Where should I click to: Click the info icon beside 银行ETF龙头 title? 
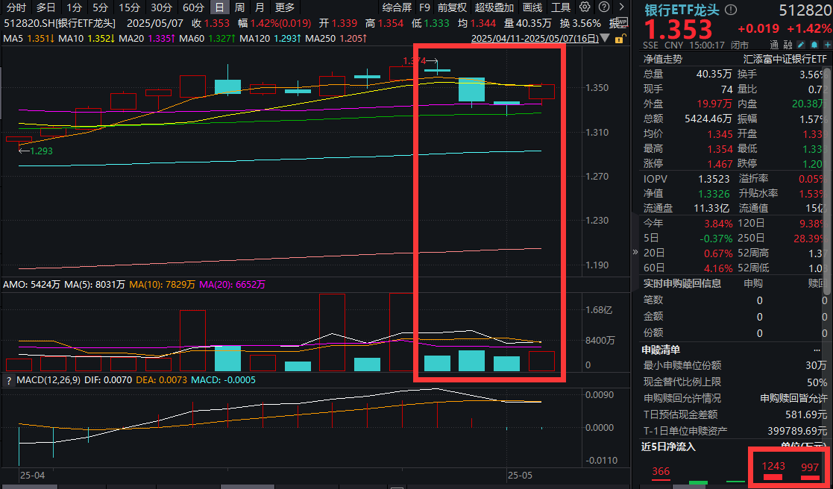pyautogui.click(x=730, y=10)
